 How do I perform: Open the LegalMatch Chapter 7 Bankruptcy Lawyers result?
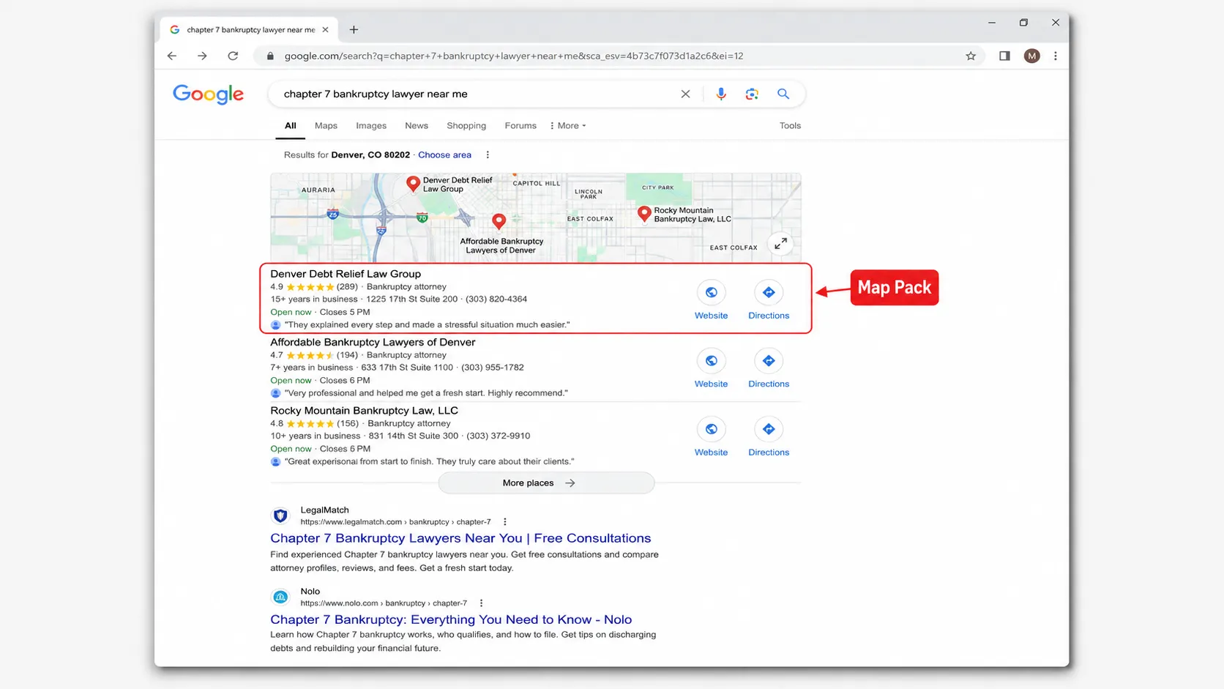[x=460, y=538]
